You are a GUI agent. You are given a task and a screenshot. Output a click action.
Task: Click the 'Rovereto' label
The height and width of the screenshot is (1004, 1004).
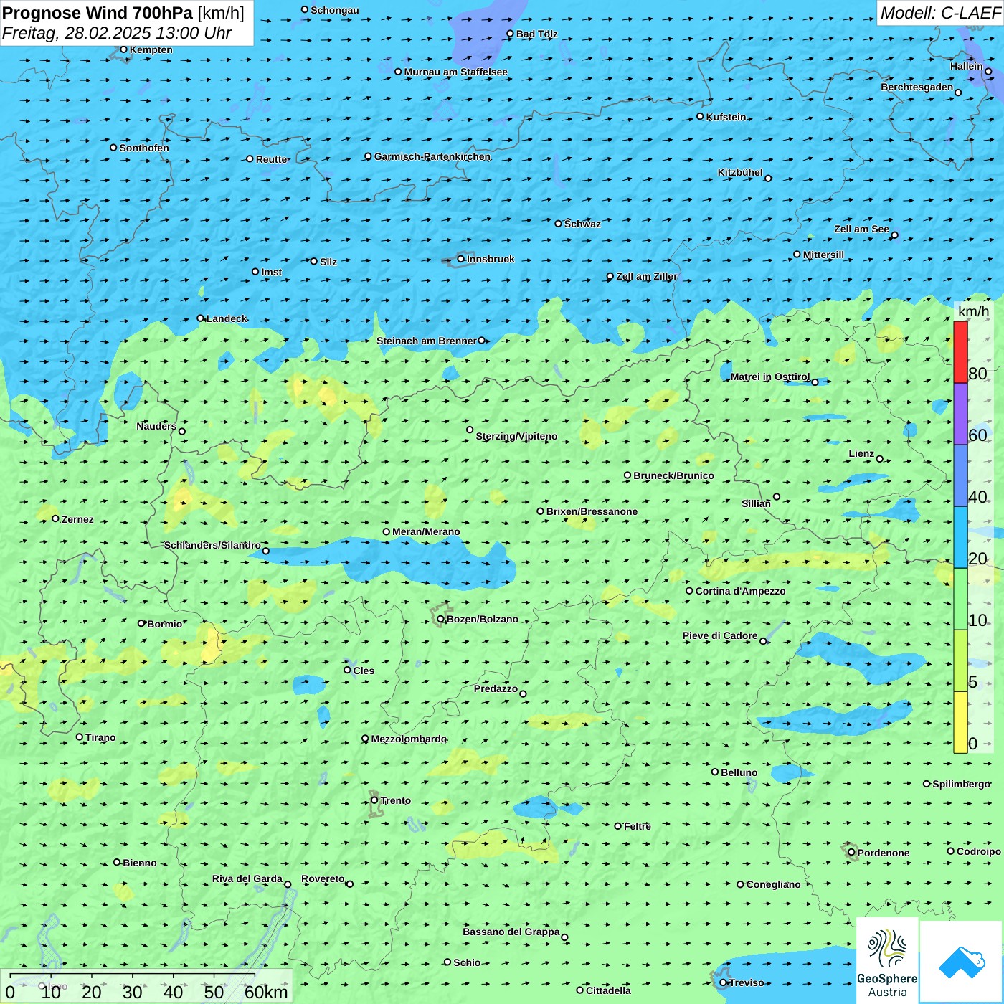tap(323, 879)
